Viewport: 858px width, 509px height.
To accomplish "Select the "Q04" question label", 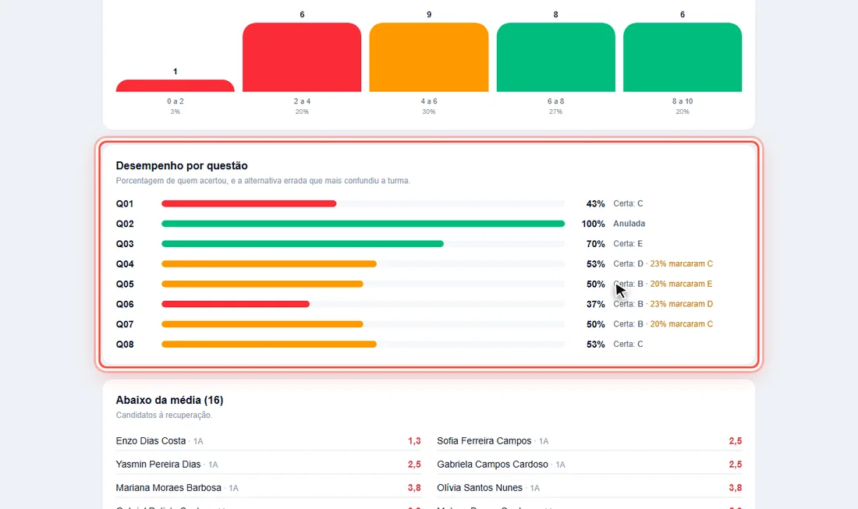I will pyautogui.click(x=125, y=264).
